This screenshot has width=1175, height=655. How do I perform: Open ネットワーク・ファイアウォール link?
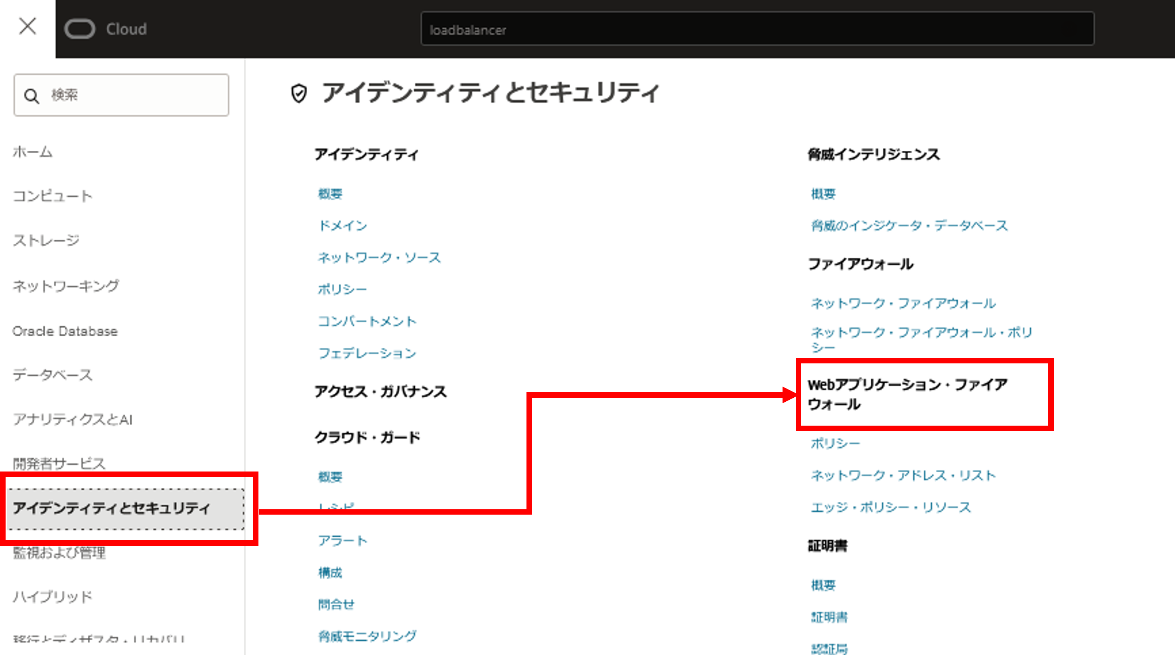[x=903, y=303]
